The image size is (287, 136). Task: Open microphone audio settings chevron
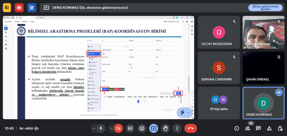(94, 129)
